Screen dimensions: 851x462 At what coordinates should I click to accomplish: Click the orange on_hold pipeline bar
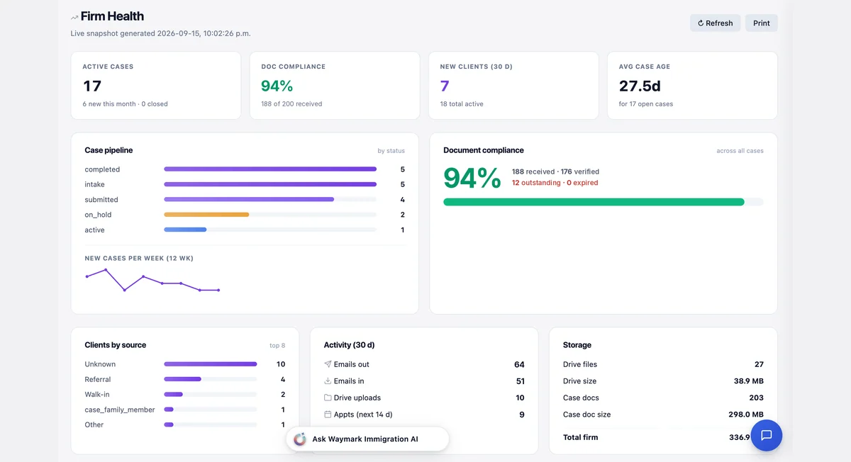click(206, 215)
